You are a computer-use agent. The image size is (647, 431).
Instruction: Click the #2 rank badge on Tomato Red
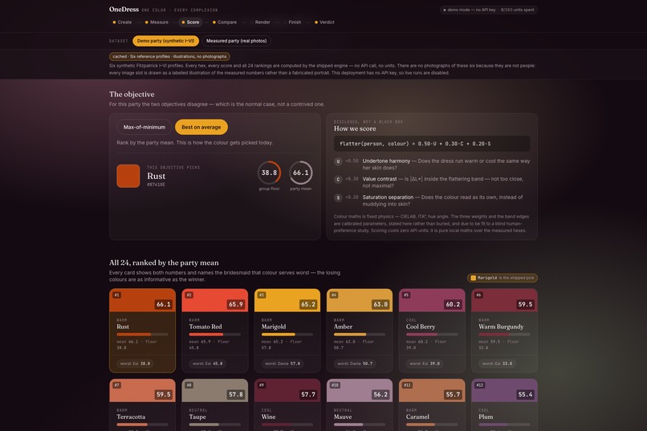click(189, 295)
